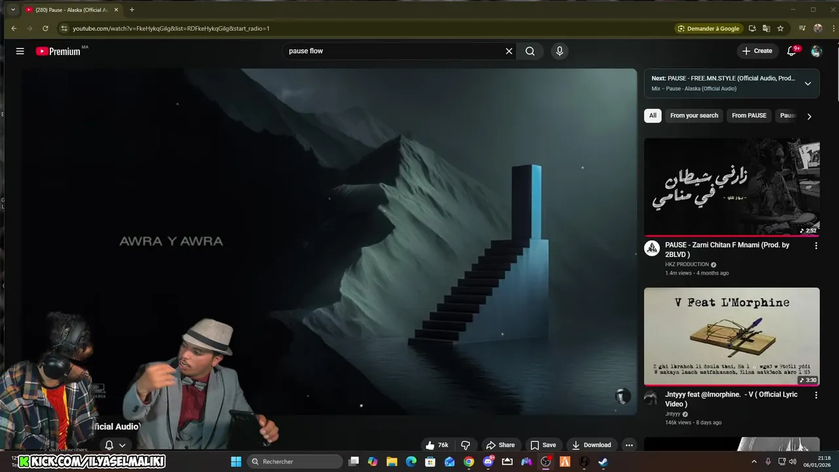The width and height of the screenshot is (839, 472).
Task: Open options menu for Jntyyy V video
Action: point(816,395)
